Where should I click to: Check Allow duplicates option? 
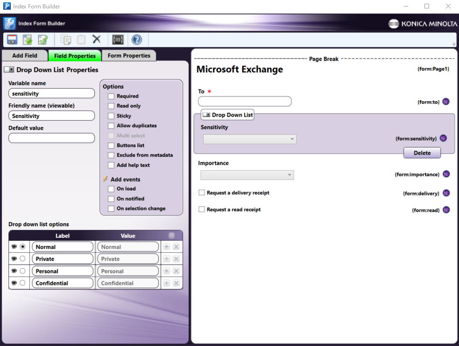point(111,125)
